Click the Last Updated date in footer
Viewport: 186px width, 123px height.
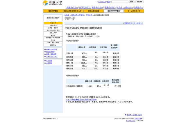[x=51, y=118]
